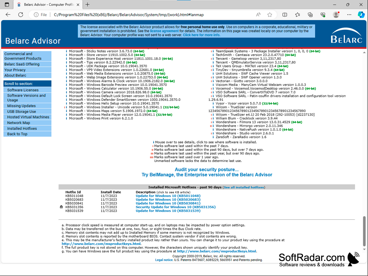Open the license agreement link
This screenshot has height=276, width=368.
click(164, 31)
